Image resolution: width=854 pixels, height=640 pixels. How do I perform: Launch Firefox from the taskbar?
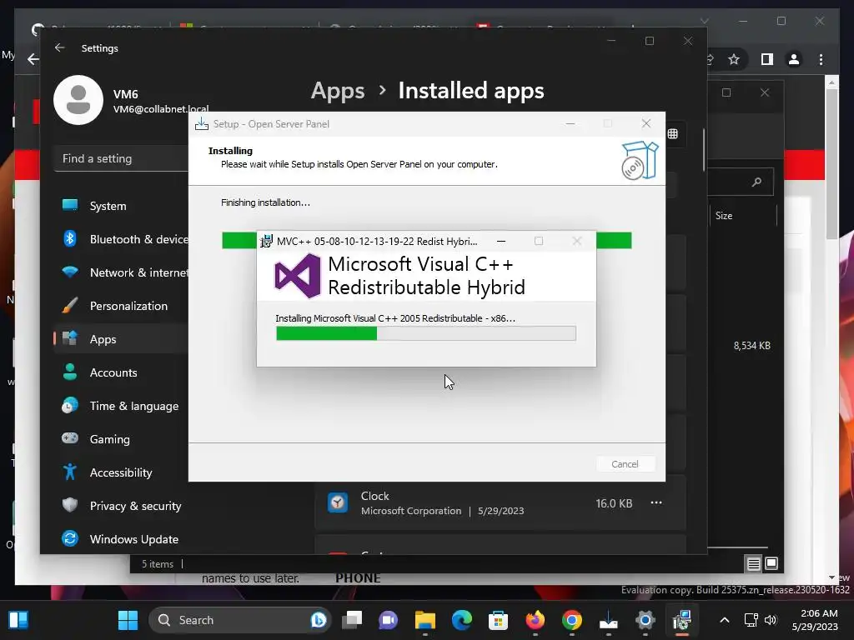(x=535, y=620)
